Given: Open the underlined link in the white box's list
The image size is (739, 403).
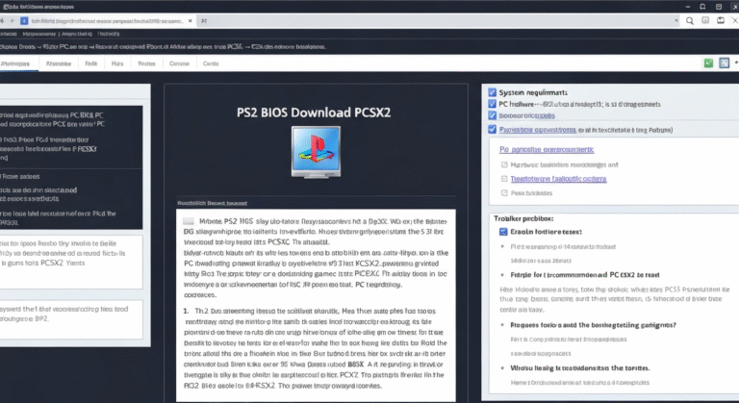Looking at the screenshot, I should coord(558,179).
